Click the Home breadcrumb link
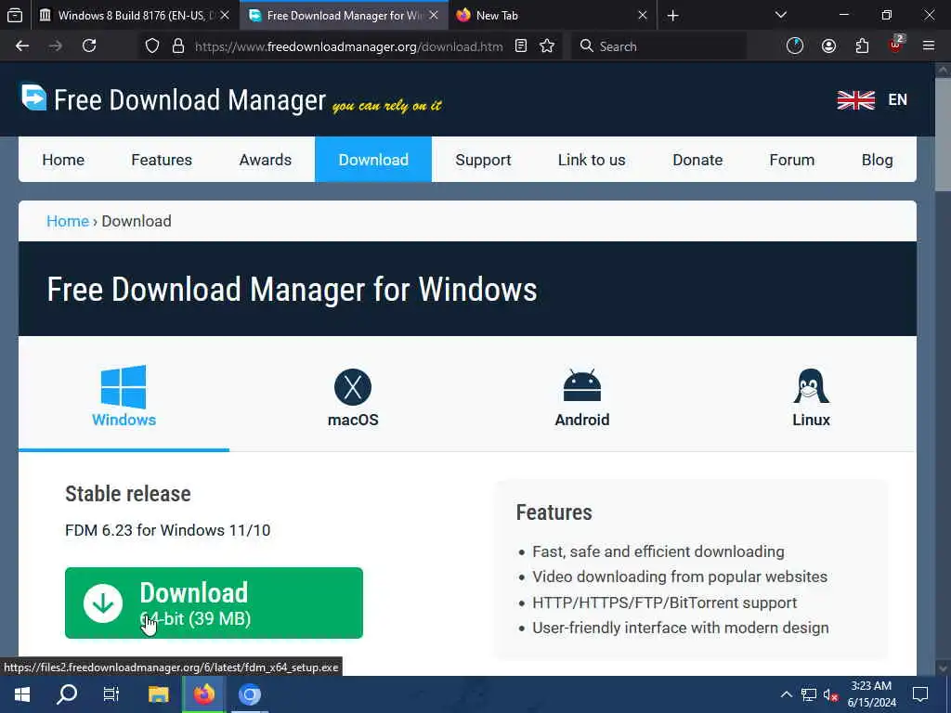Image resolution: width=951 pixels, height=713 pixels. coord(68,221)
